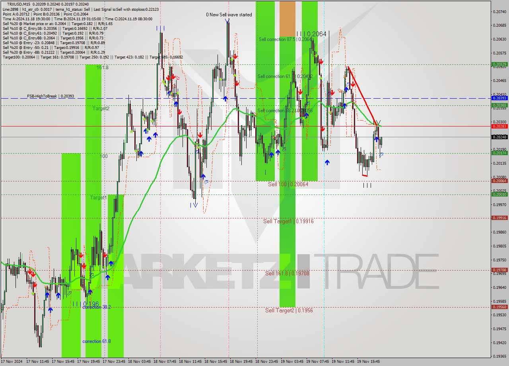Click 'Sell %20 @ Market price' info line
This screenshot has height=366, width=509.
[x=58, y=23]
